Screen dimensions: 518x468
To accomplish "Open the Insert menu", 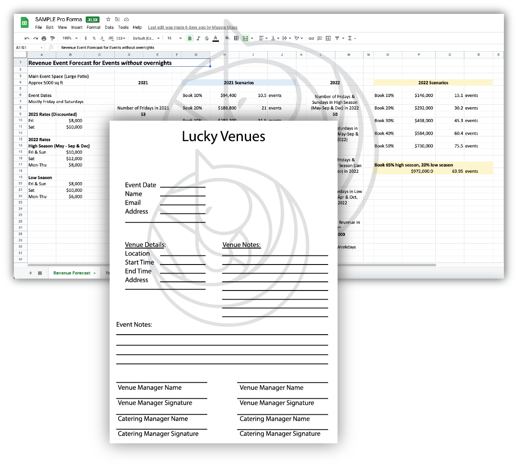I will point(77,27).
